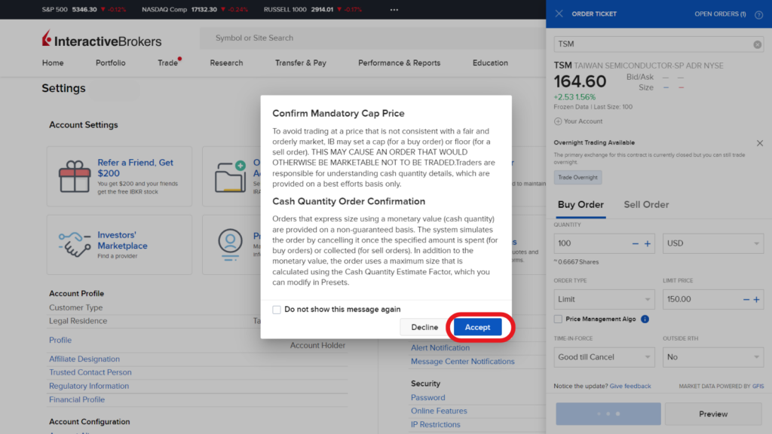Switch to the Sell Order tab
This screenshot has width=772, height=434.
(x=645, y=204)
